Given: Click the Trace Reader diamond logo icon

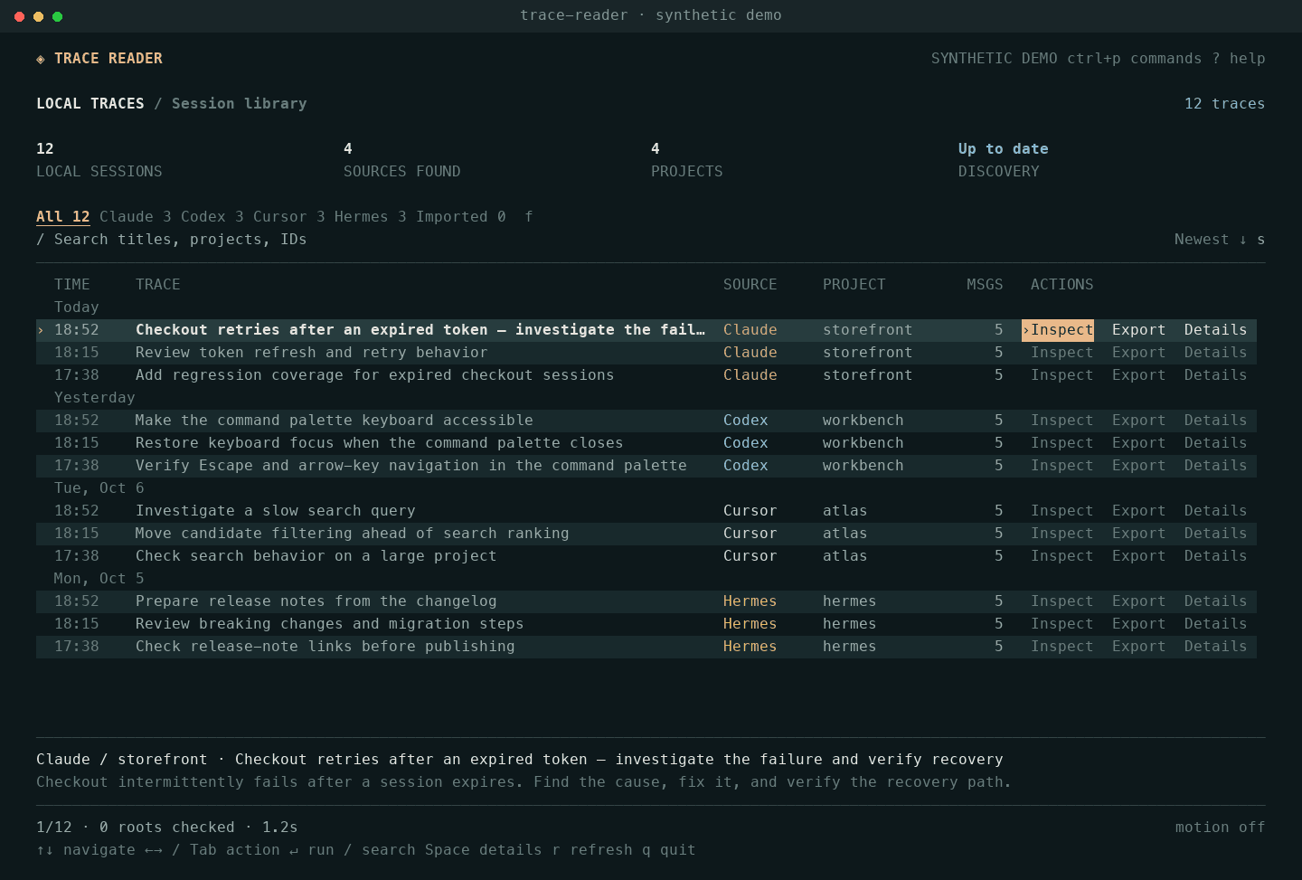Looking at the screenshot, I should click(x=41, y=59).
